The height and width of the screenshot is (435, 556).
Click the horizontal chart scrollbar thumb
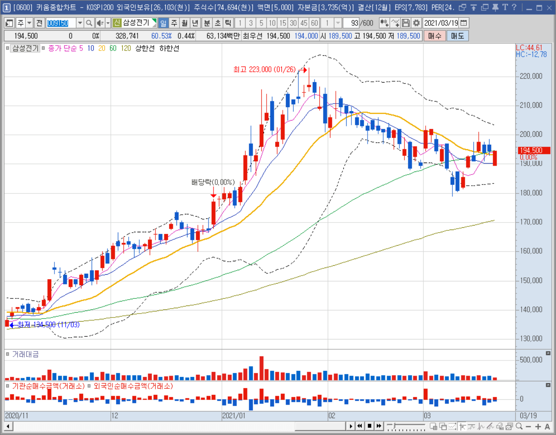coord(320,426)
